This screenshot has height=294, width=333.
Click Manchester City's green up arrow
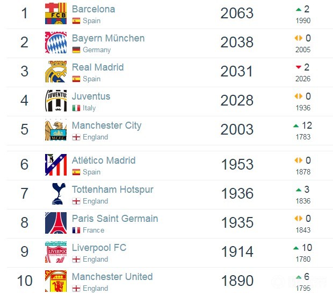coord(296,126)
